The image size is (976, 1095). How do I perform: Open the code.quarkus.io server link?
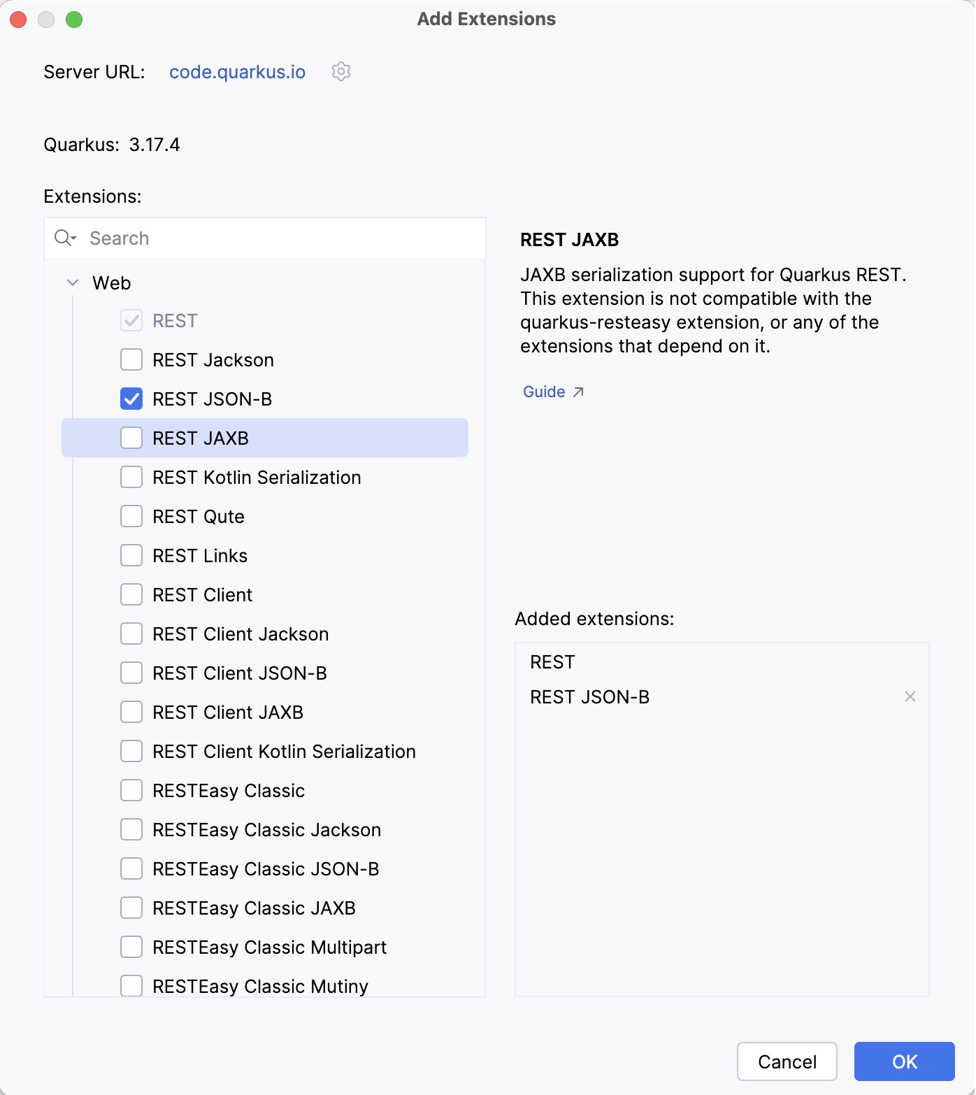(237, 71)
